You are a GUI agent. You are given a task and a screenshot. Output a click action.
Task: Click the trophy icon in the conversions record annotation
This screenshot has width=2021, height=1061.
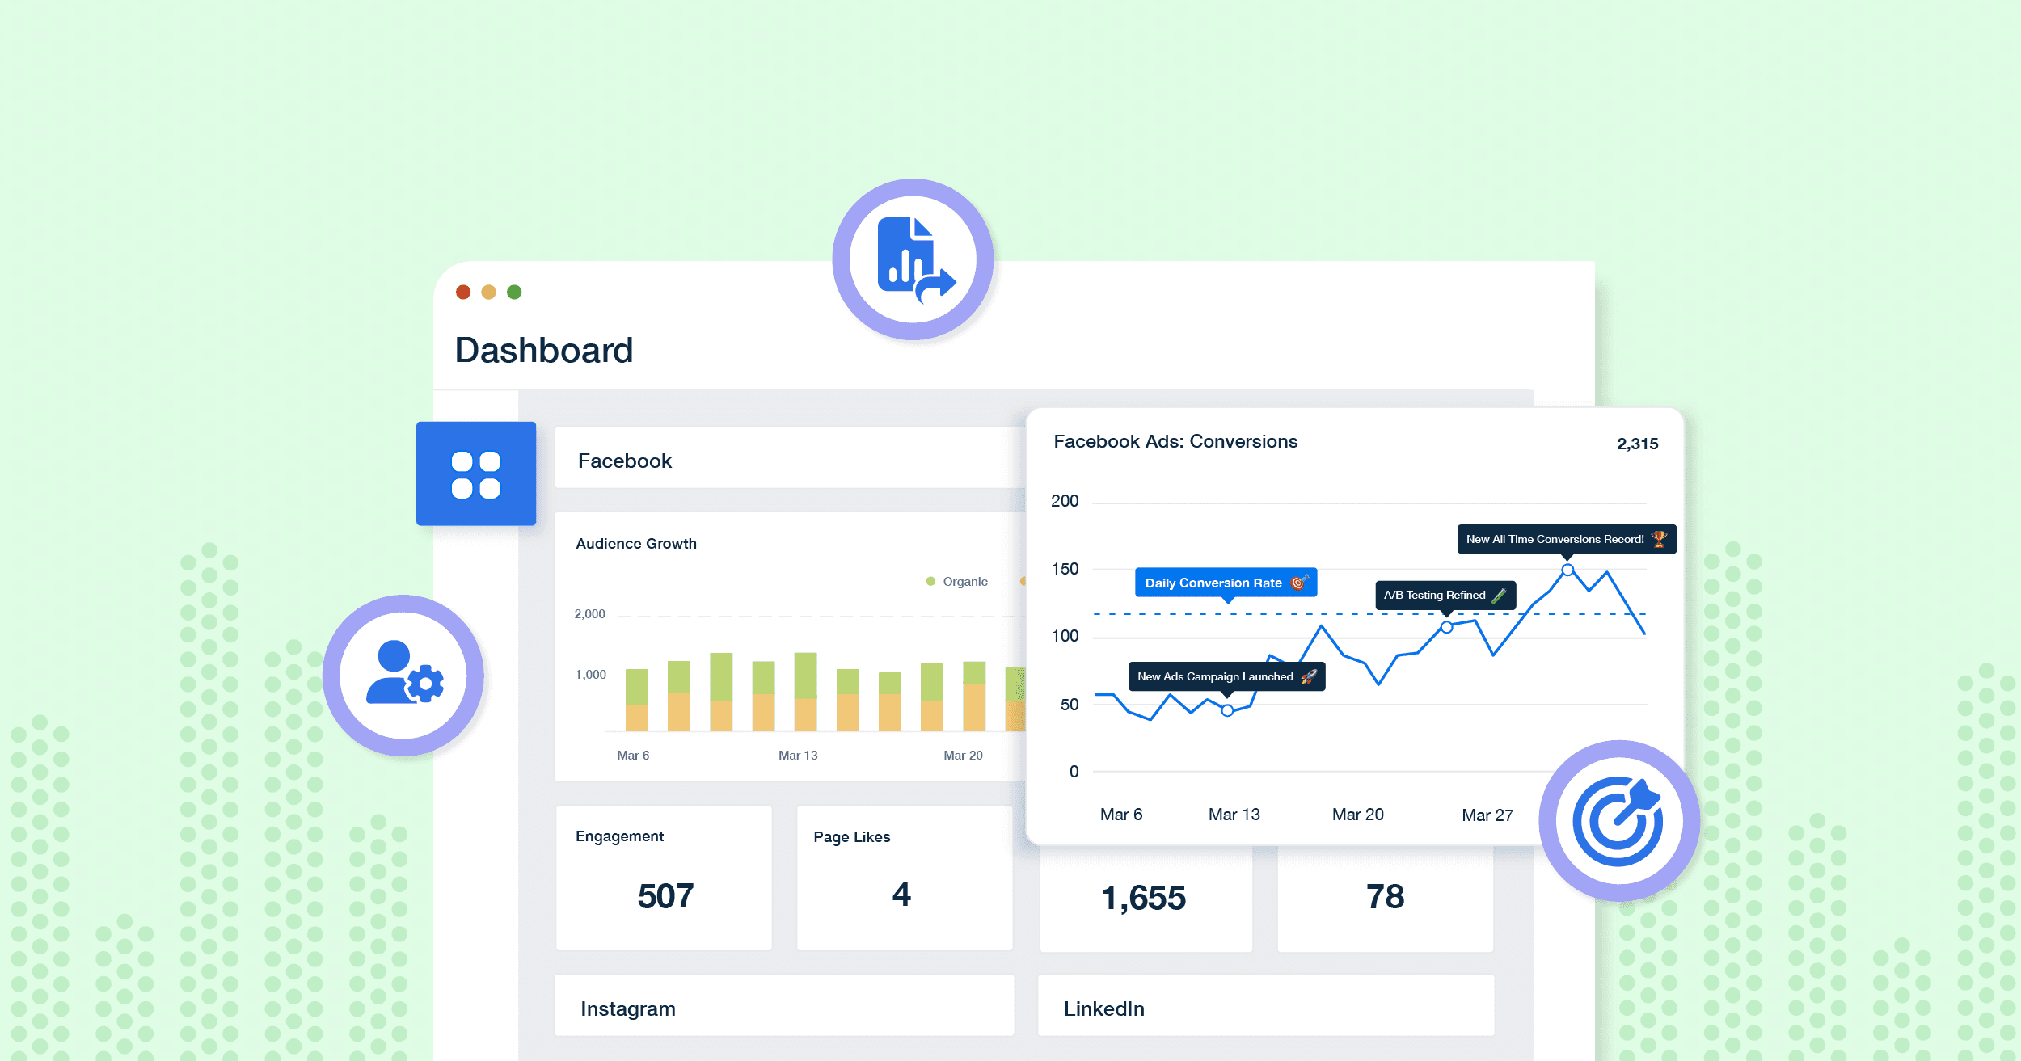(x=1657, y=538)
